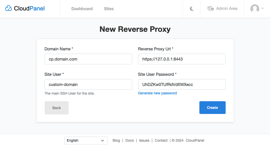Focus the Site User Password field
Image resolution: width=270 pixels, height=147 pixels.
click(182, 84)
